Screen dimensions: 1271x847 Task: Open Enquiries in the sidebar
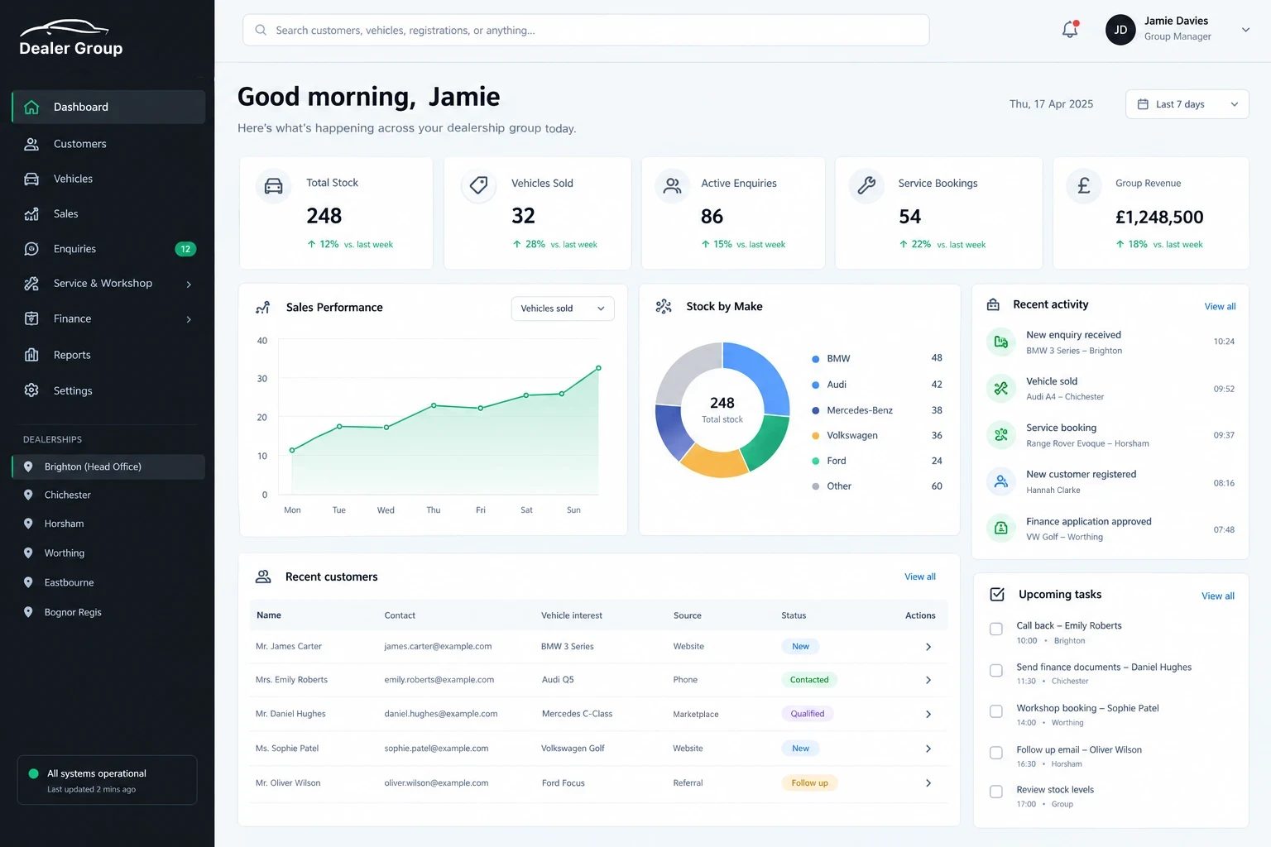[x=108, y=249]
